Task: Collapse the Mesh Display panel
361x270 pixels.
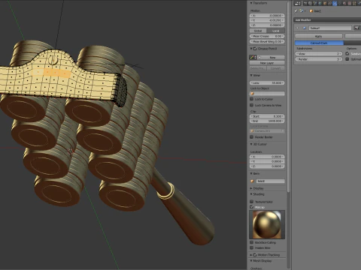Action: pos(251,261)
